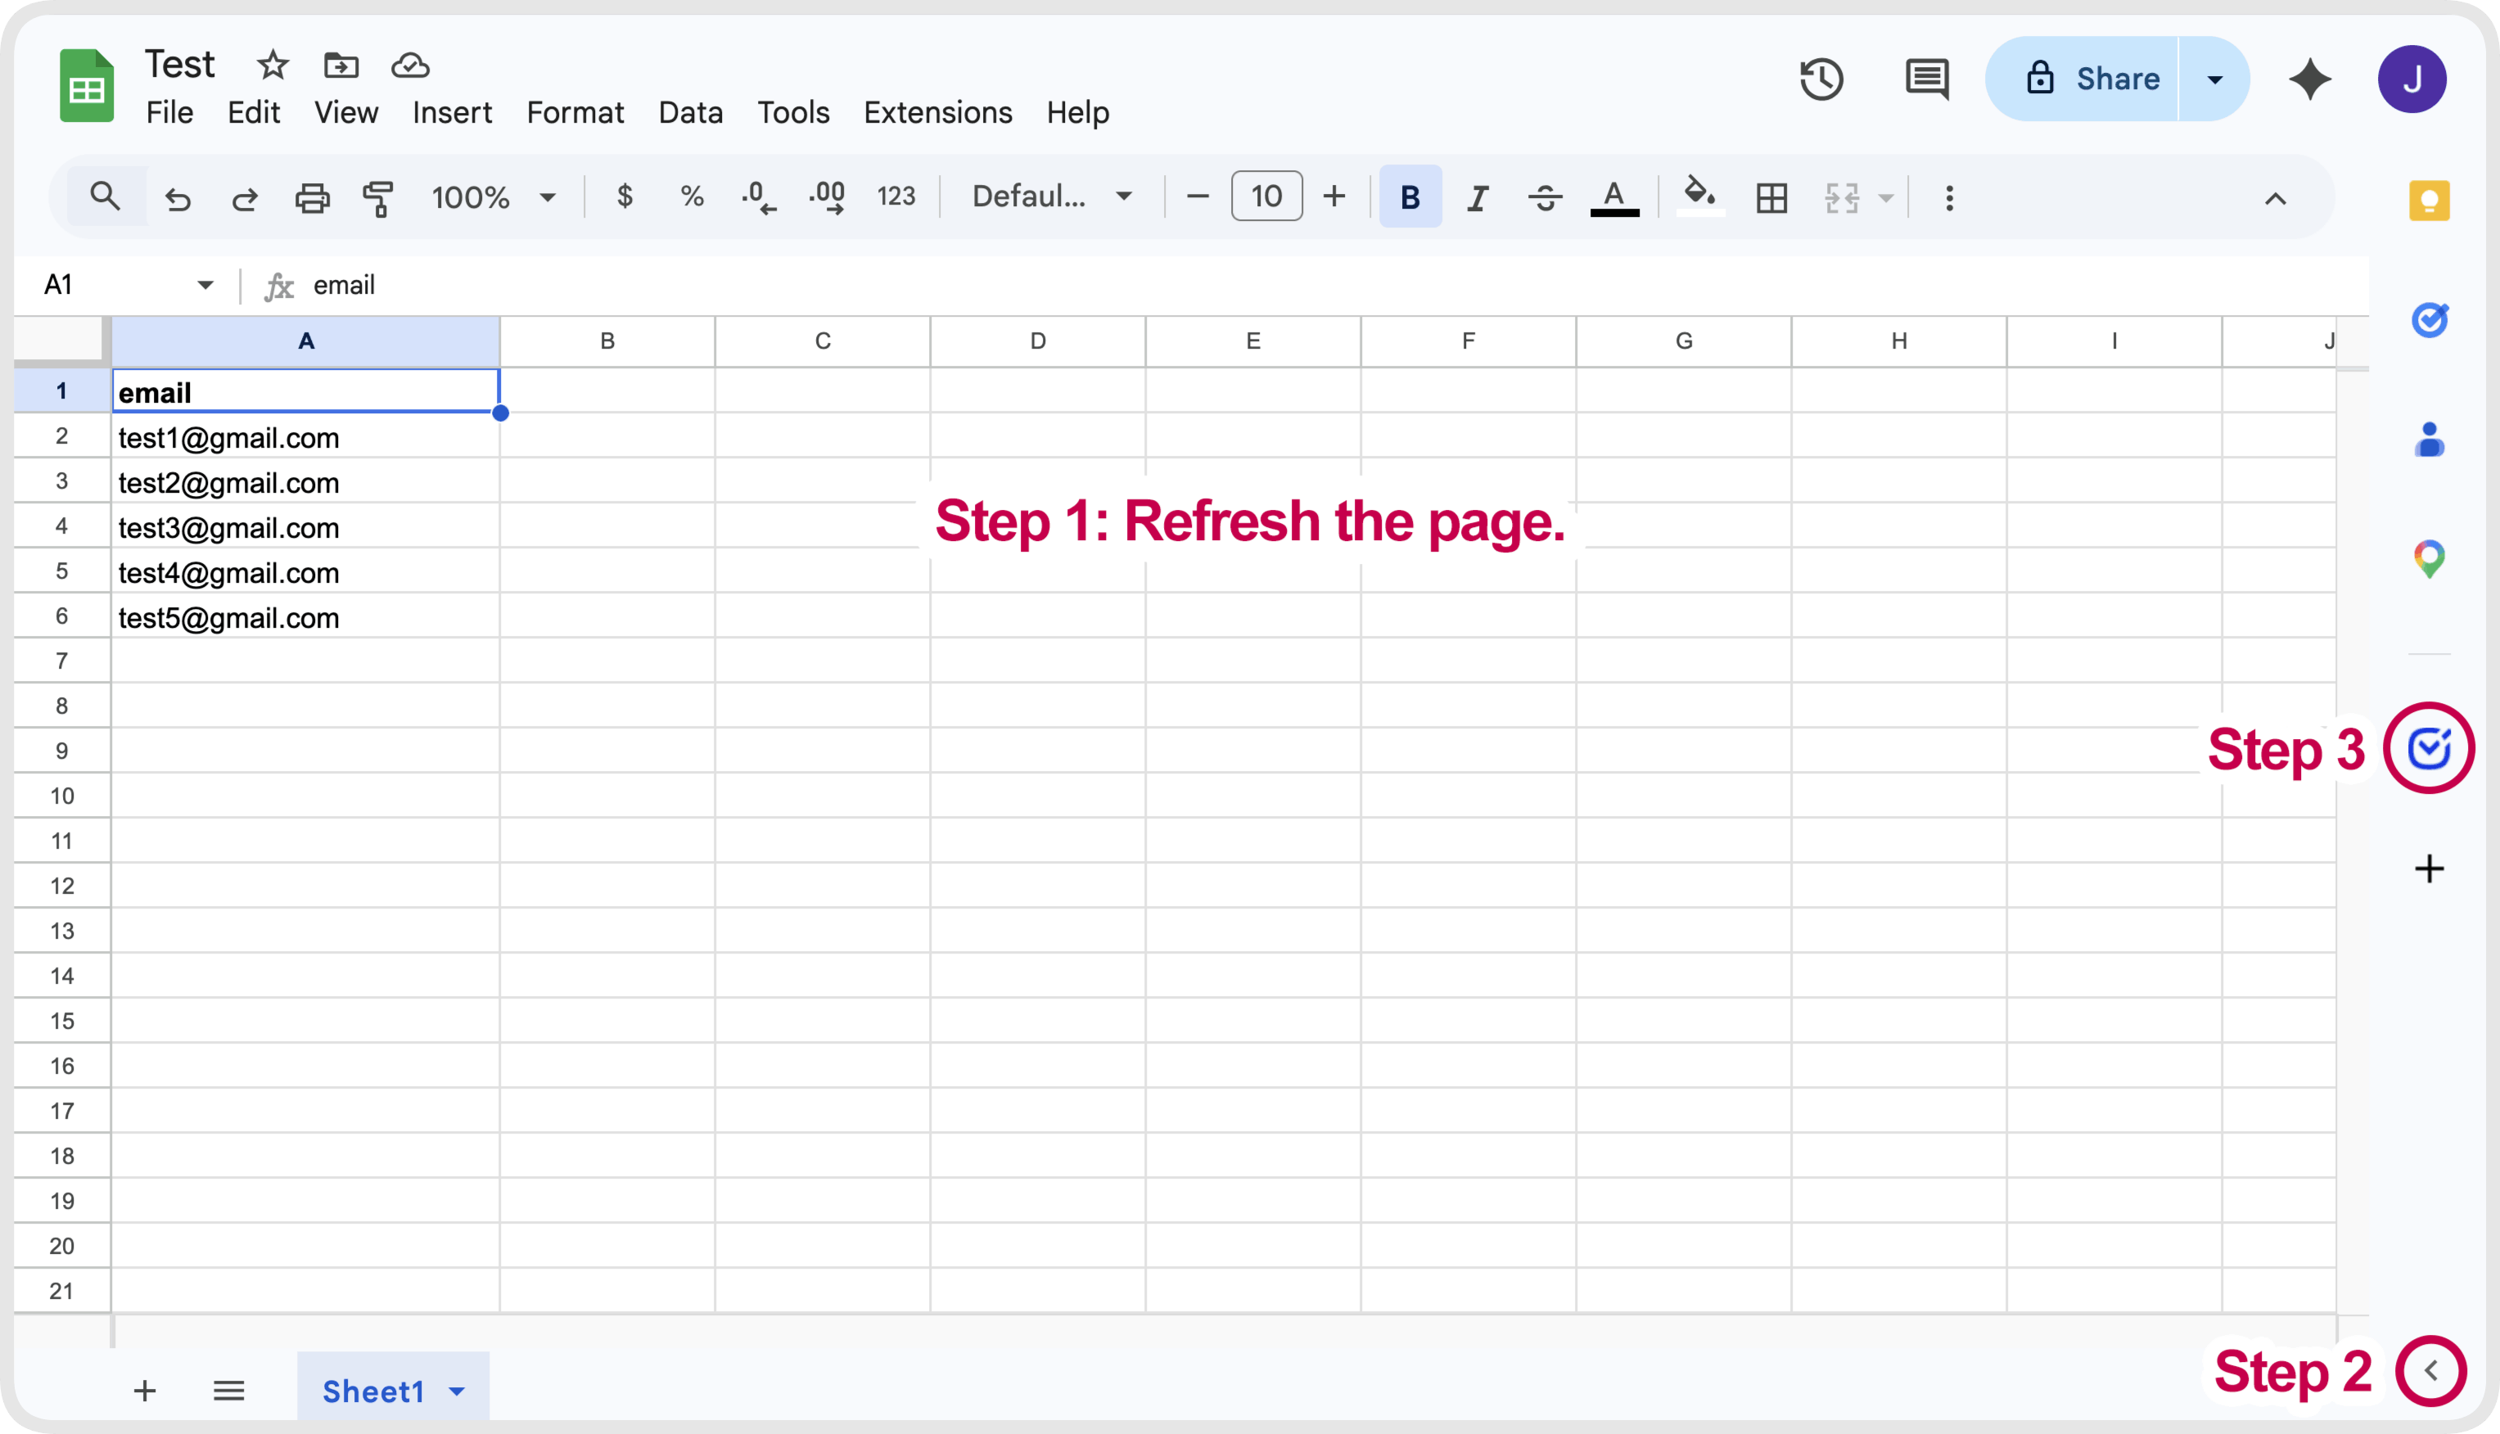Open Google Tasks from the sidebar

(2429, 320)
